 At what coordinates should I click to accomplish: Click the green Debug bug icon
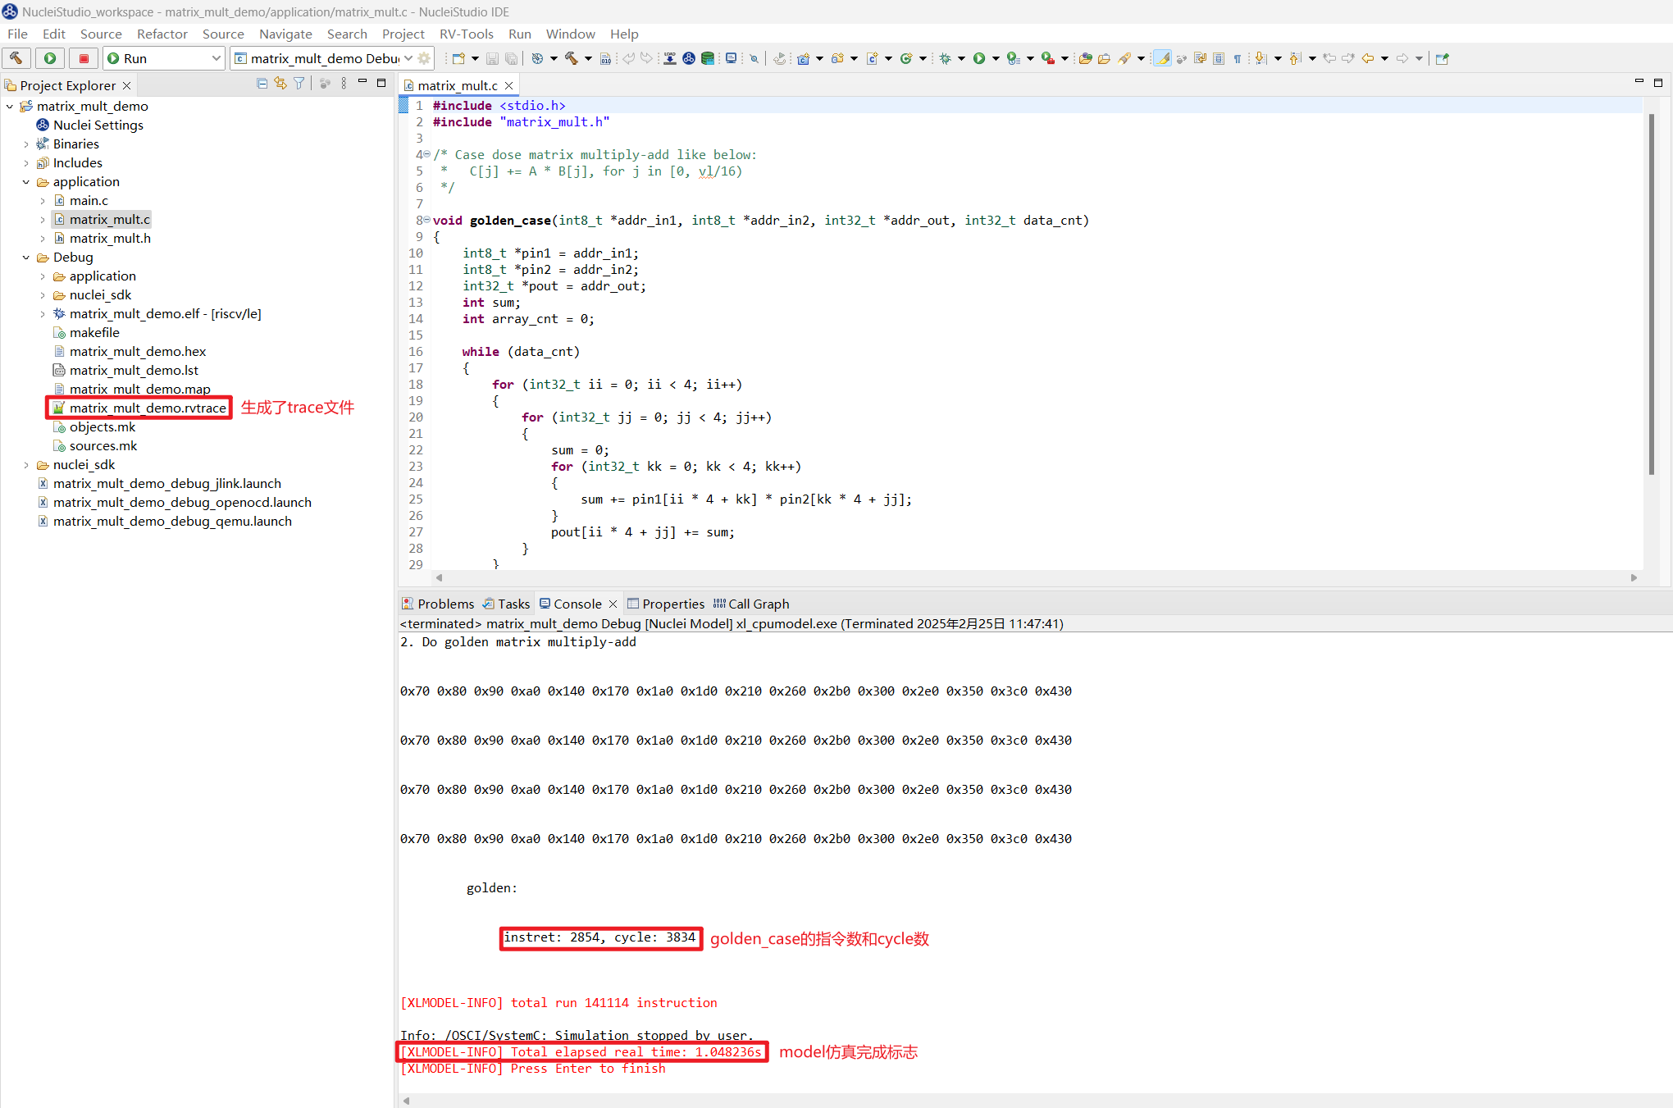click(x=945, y=58)
